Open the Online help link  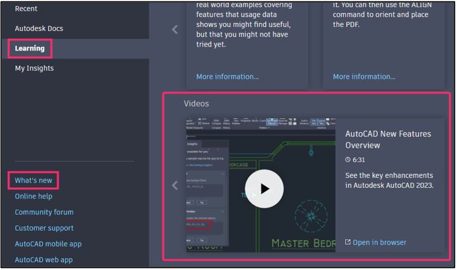[x=34, y=196]
